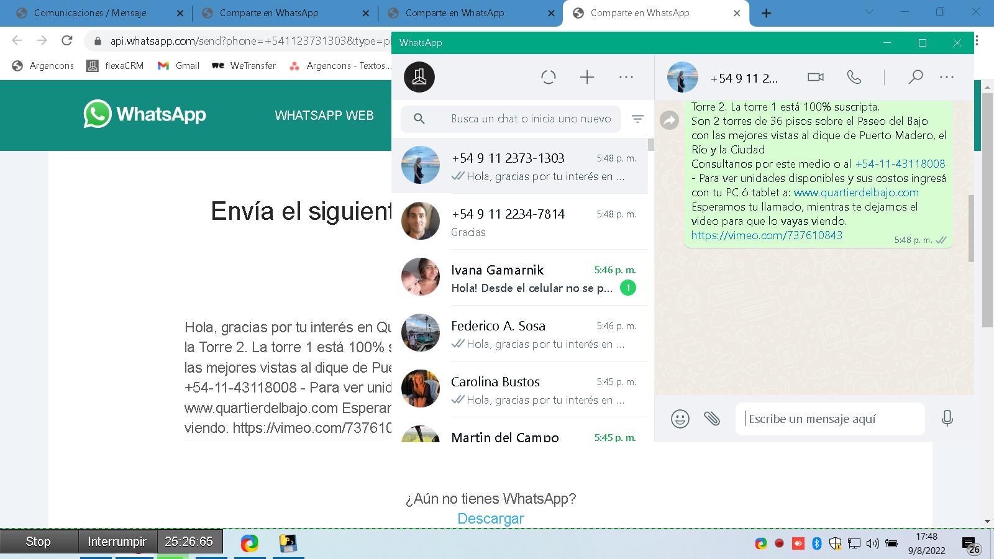Screen dimensions: 994x559
Task: Open notification center with 26 badge
Action: click(971, 545)
